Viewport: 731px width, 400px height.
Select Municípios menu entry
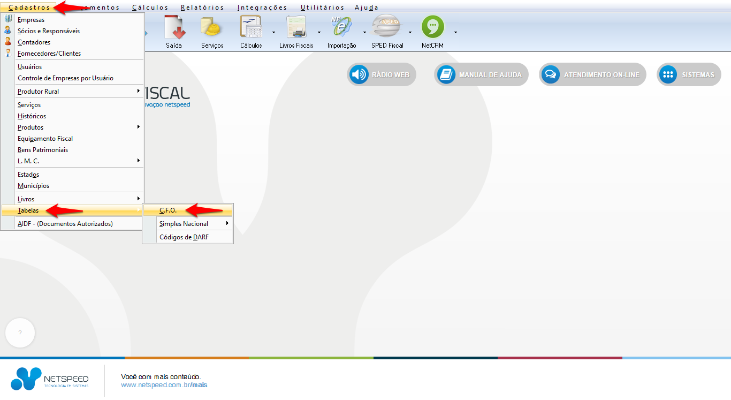click(73, 185)
